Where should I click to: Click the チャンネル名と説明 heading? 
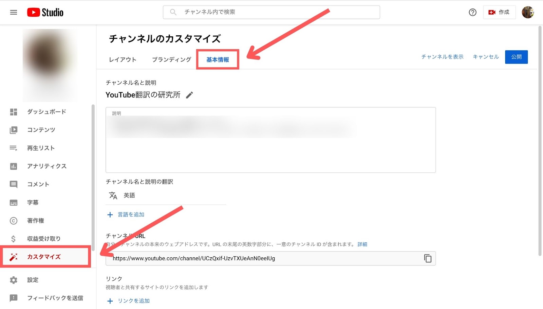pos(131,83)
